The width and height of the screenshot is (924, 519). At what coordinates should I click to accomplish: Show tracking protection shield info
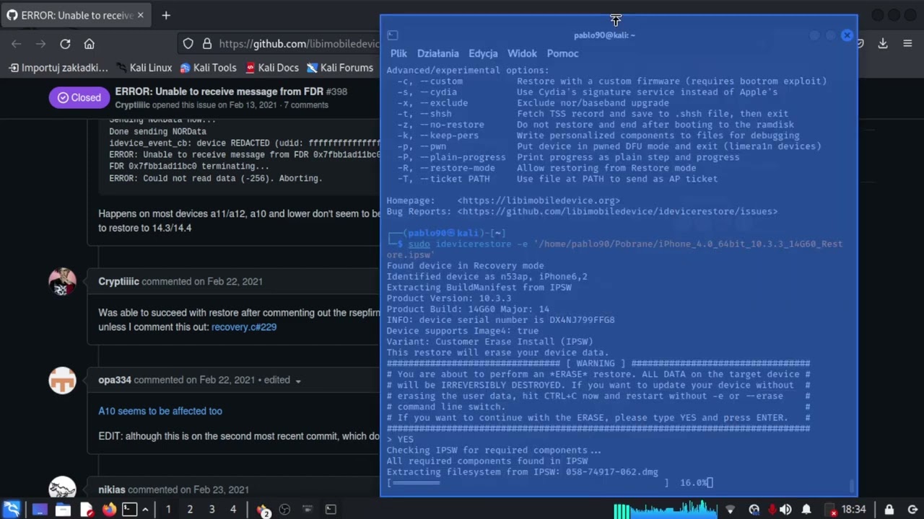188,44
